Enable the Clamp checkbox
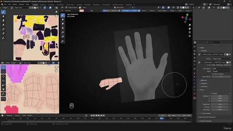The width and height of the screenshot is (233, 131). (x=212, y=94)
